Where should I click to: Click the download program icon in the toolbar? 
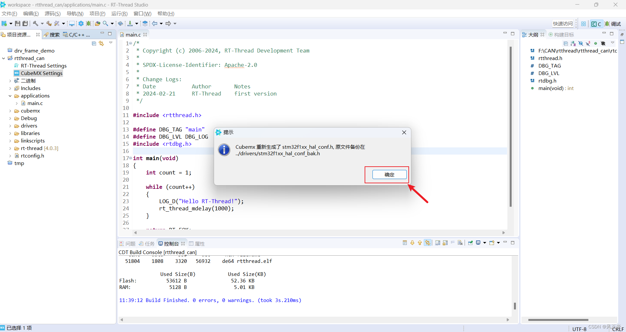tap(130, 23)
